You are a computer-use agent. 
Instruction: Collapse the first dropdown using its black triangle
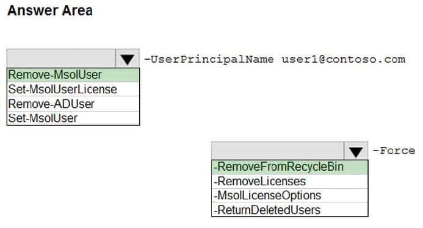[128, 59]
